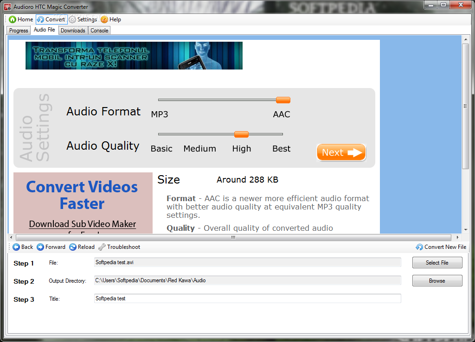This screenshot has height=342, width=475.
Task: Click the vertical scrollbar down arrow
Action: click(465, 230)
